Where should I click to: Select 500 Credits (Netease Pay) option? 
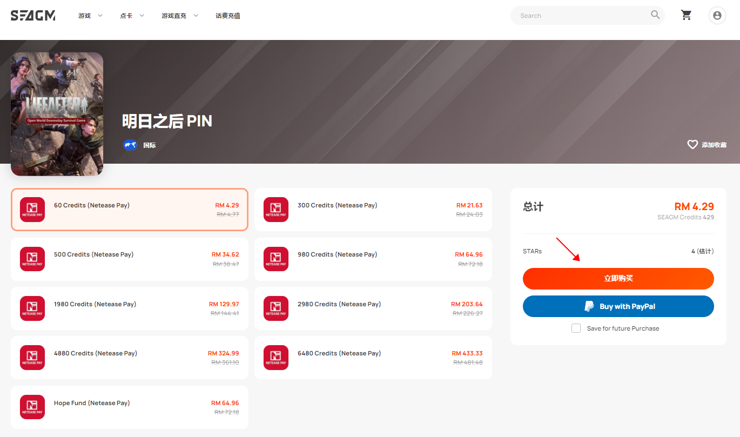click(130, 259)
